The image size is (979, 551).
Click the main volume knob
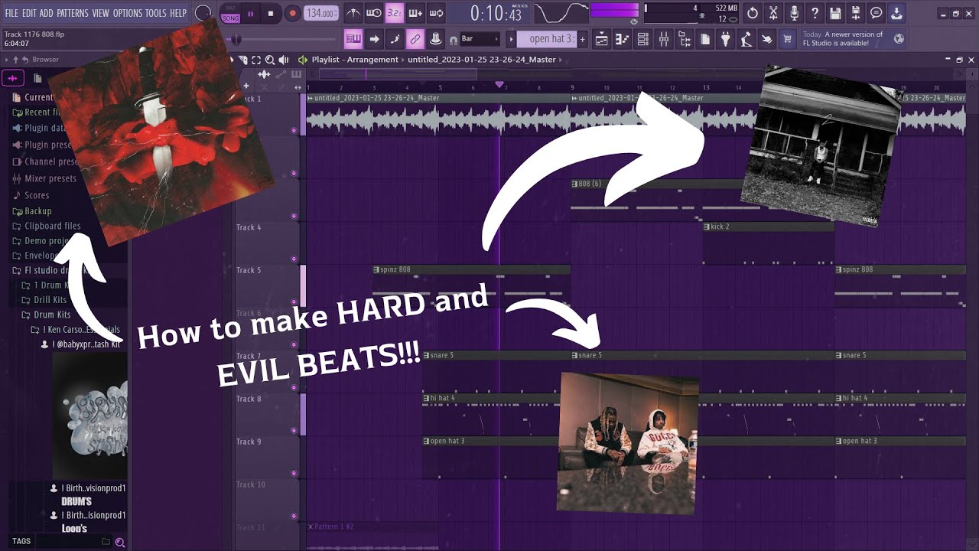203,13
